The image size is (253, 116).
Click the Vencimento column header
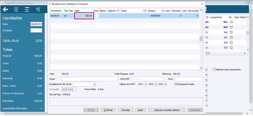point(57,11)
